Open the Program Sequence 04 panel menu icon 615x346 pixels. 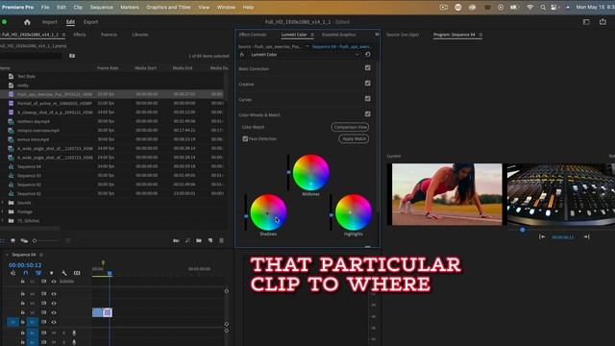coord(480,35)
